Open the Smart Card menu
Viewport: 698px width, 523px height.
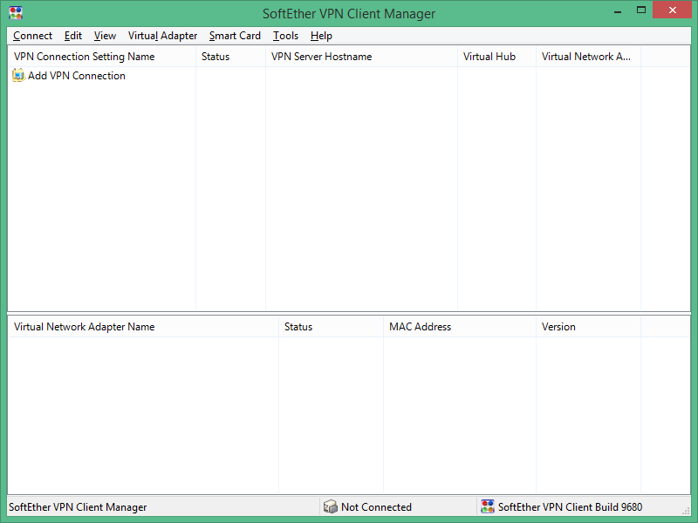point(235,36)
